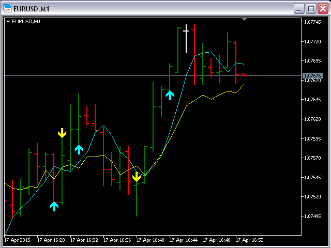Click the chart shift triangle marker
331x248 pixels.
244,20
